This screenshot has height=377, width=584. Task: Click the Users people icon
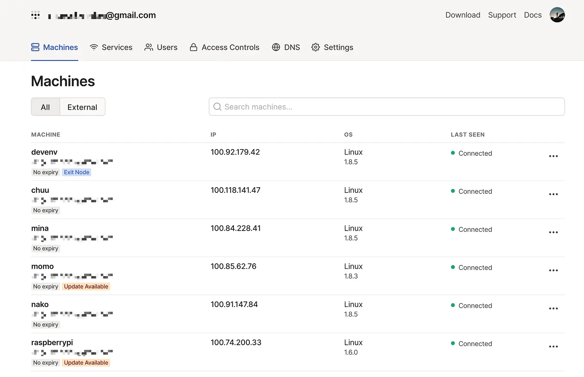(x=149, y=47)
